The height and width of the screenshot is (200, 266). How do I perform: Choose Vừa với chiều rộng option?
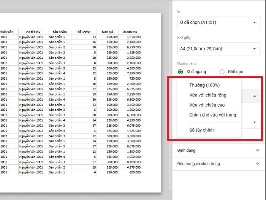(x=208, y=95)
